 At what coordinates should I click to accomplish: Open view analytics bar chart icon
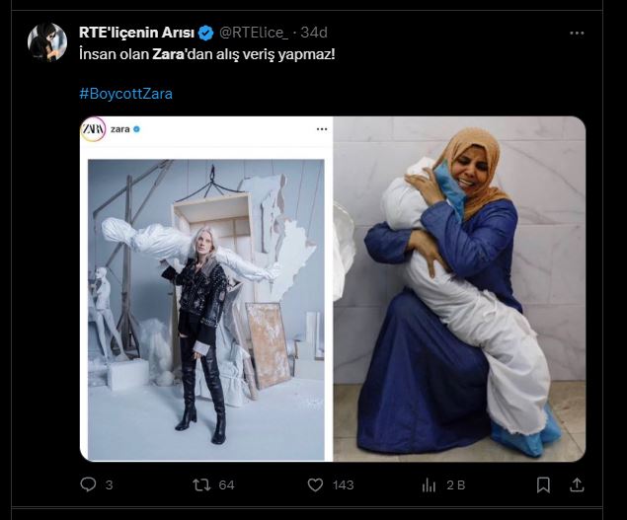coord(430,484)
